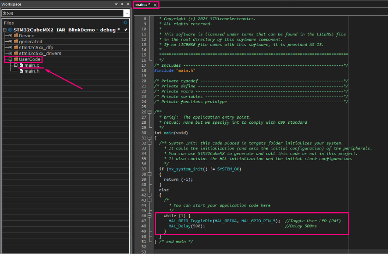Screen dimensions: 388x254
Task: Close the main.c editor tab
Action: click(x=155, y=5)
